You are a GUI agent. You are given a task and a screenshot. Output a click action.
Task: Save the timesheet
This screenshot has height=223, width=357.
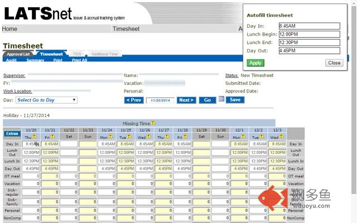point(235,100)
